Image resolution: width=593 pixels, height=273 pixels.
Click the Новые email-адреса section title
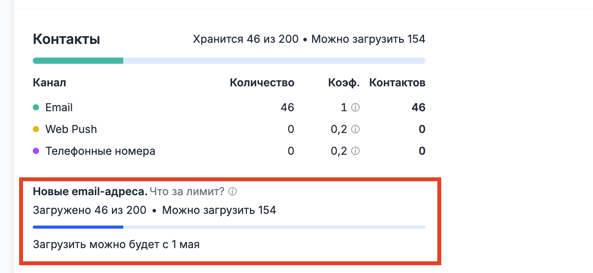click(x=89, y=191)
